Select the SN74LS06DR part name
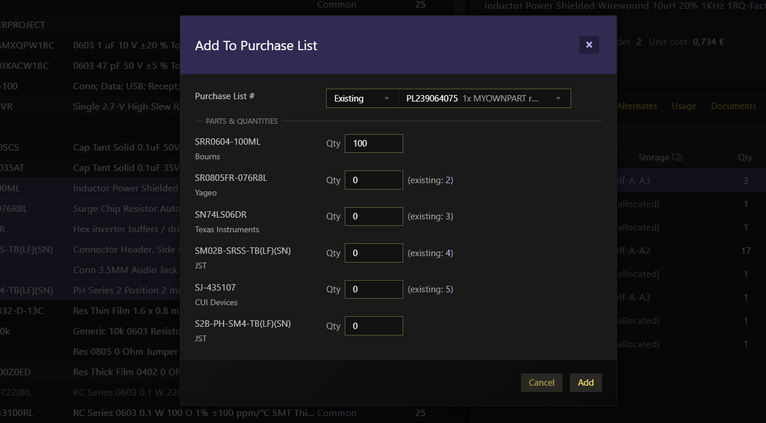The height and width of the screenshot is (423, 766). [x=221, y=215]
